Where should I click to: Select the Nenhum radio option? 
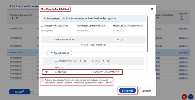[46, 67]
